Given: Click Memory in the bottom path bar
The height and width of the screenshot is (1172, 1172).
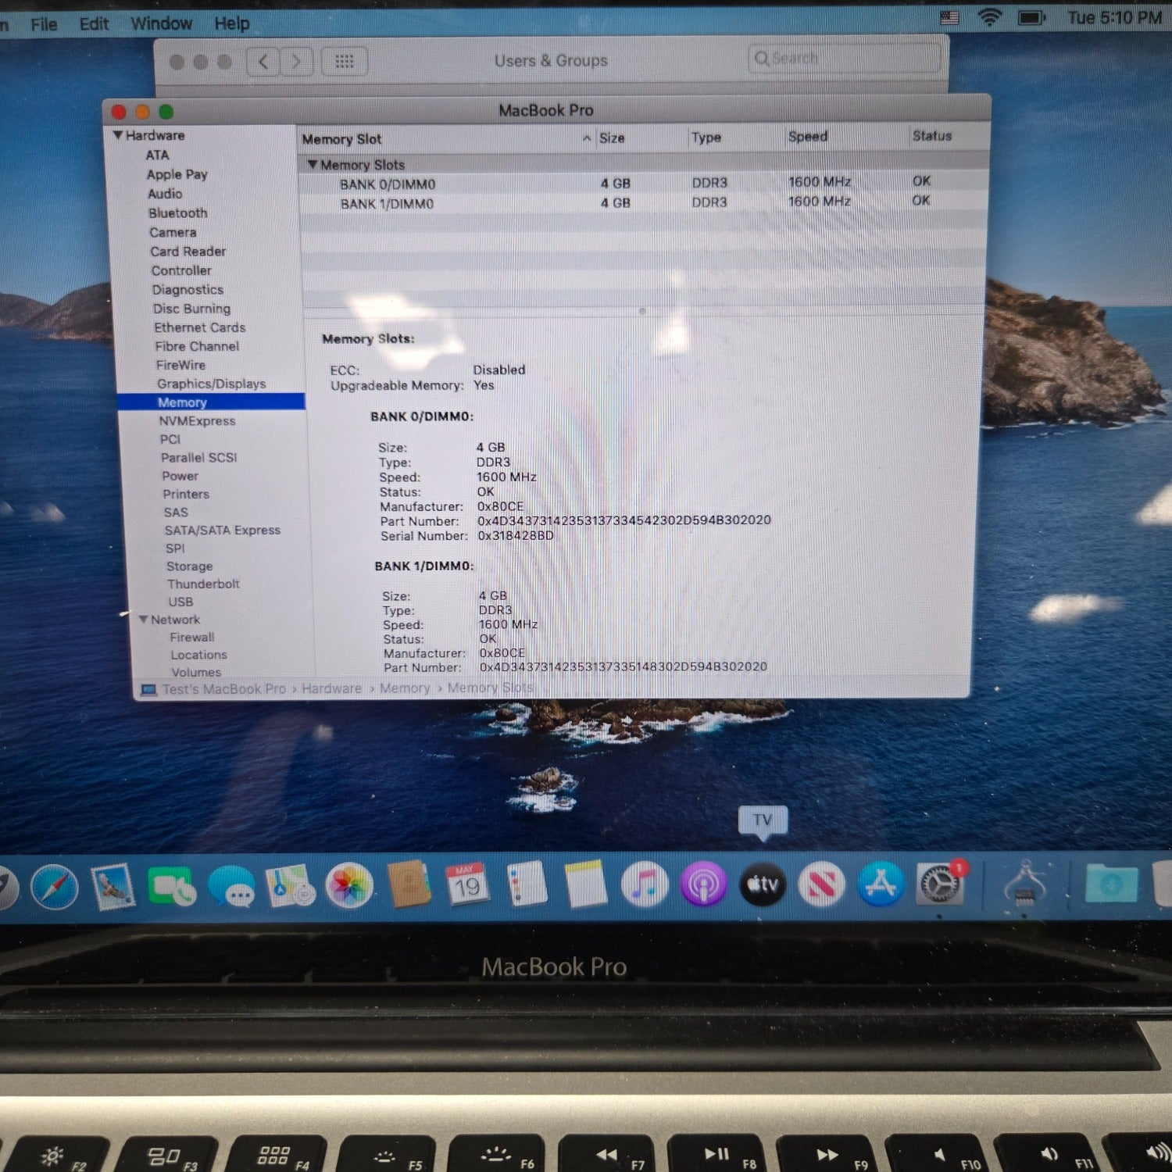Looking at the screenshot, I should click(405, 688).
